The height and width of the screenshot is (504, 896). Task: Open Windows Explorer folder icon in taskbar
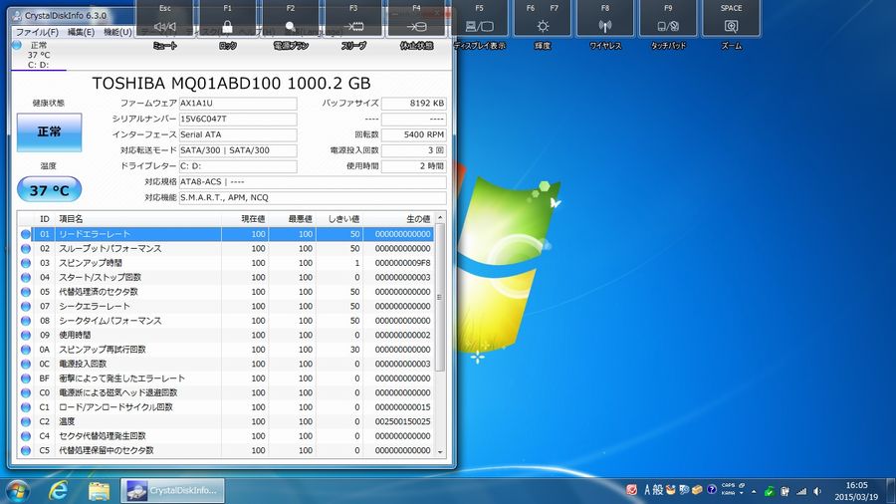click(99, 491)
